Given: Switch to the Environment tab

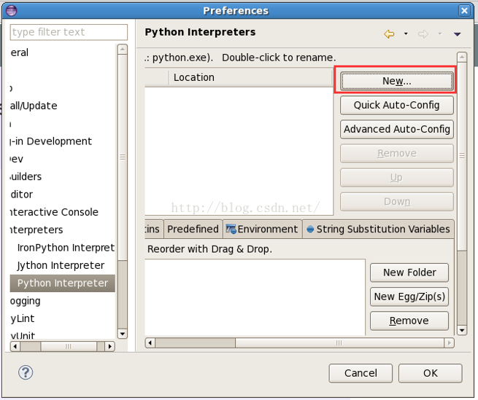Looking at the screenshot, I should pyautogui.click(x=262, y=229).
